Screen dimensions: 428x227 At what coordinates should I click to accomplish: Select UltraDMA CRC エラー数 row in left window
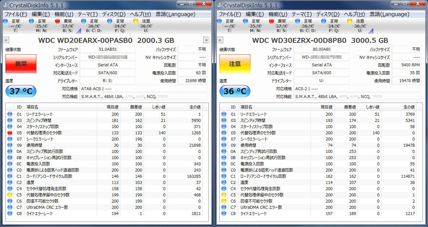pyautogui.click(x=105, y=207)
